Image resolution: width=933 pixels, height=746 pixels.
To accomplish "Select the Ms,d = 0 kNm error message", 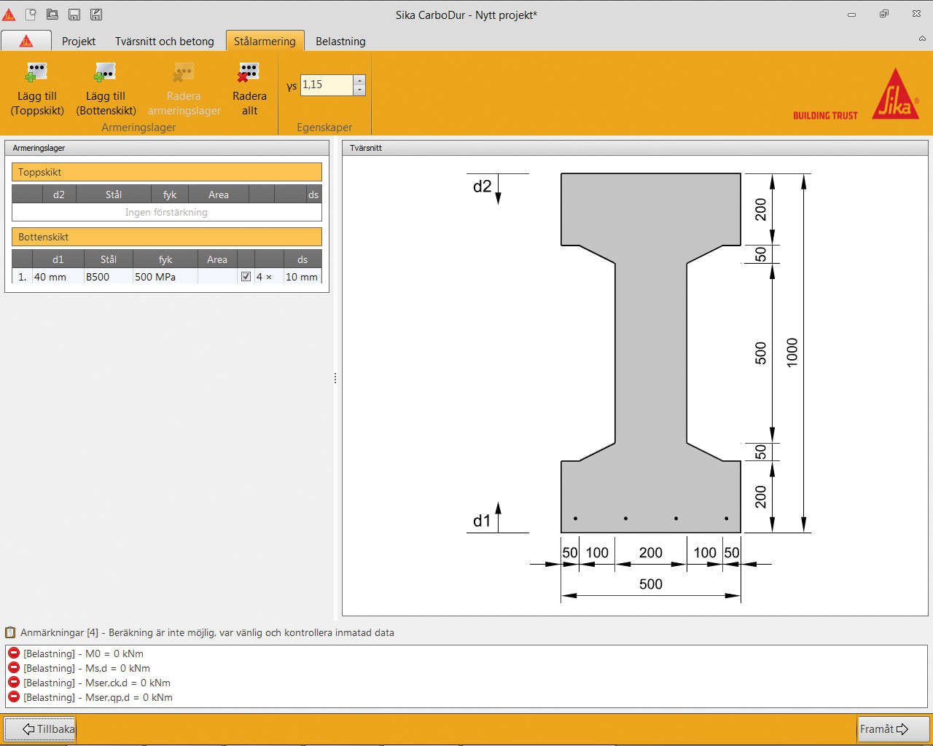I will coord(87,668).
